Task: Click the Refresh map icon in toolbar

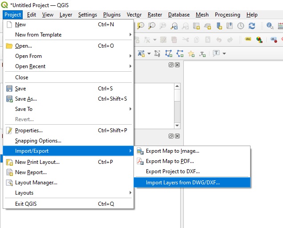Action: pyautogui.click(x=252, y=26)
